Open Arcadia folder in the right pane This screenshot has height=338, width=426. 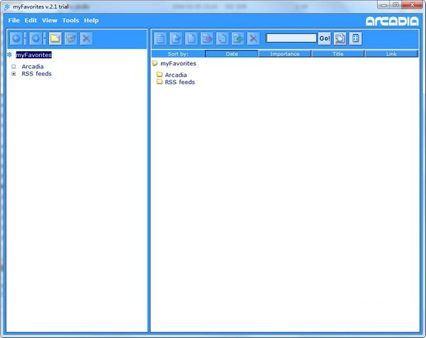click(x=176, y=75)
